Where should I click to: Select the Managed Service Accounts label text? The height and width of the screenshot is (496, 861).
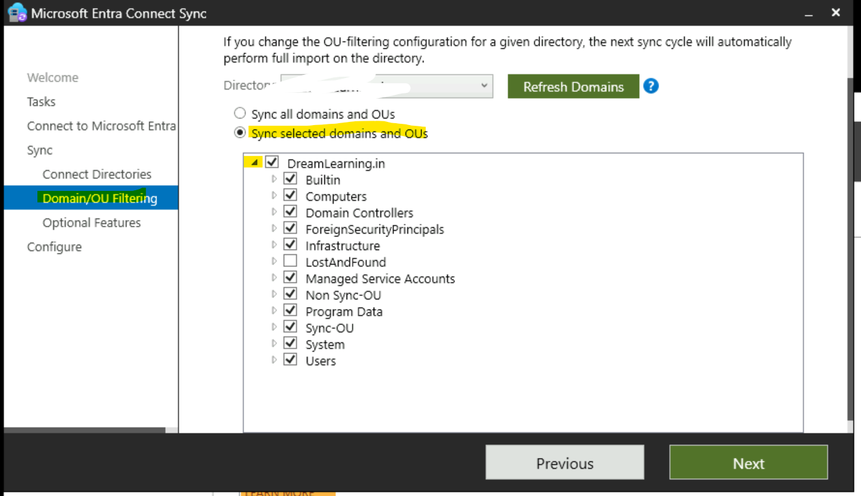click(380, 279)
